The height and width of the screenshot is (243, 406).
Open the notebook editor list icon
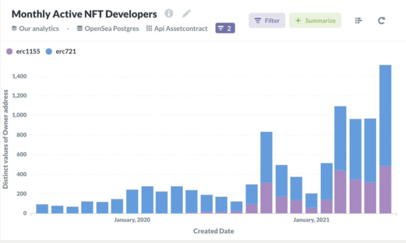click(358, 21)
